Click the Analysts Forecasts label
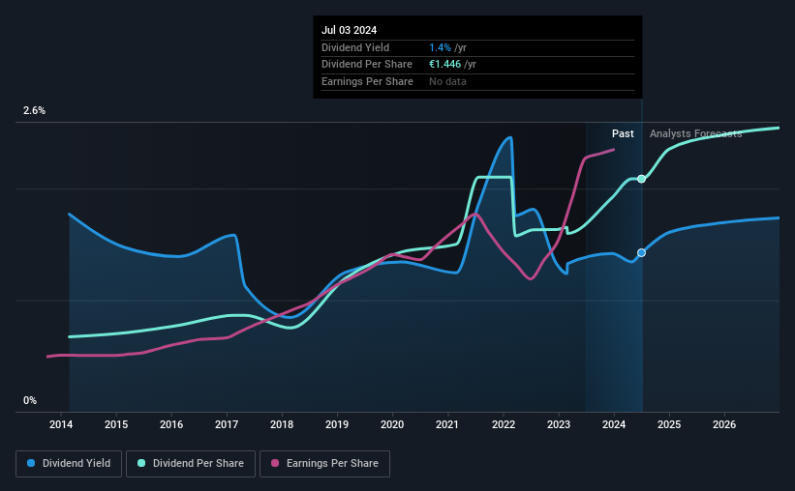The height and width of the screenshot is (491, 795). [x=695, y=133]
